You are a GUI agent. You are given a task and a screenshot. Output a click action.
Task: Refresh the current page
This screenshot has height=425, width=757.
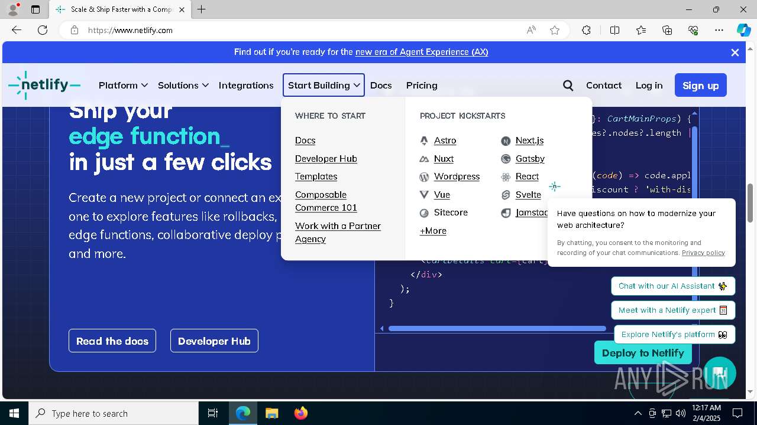coord(43,30)
